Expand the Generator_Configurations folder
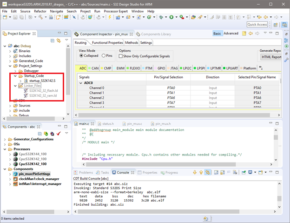Viewport: 290px width, 223px height. pos(5,139)
